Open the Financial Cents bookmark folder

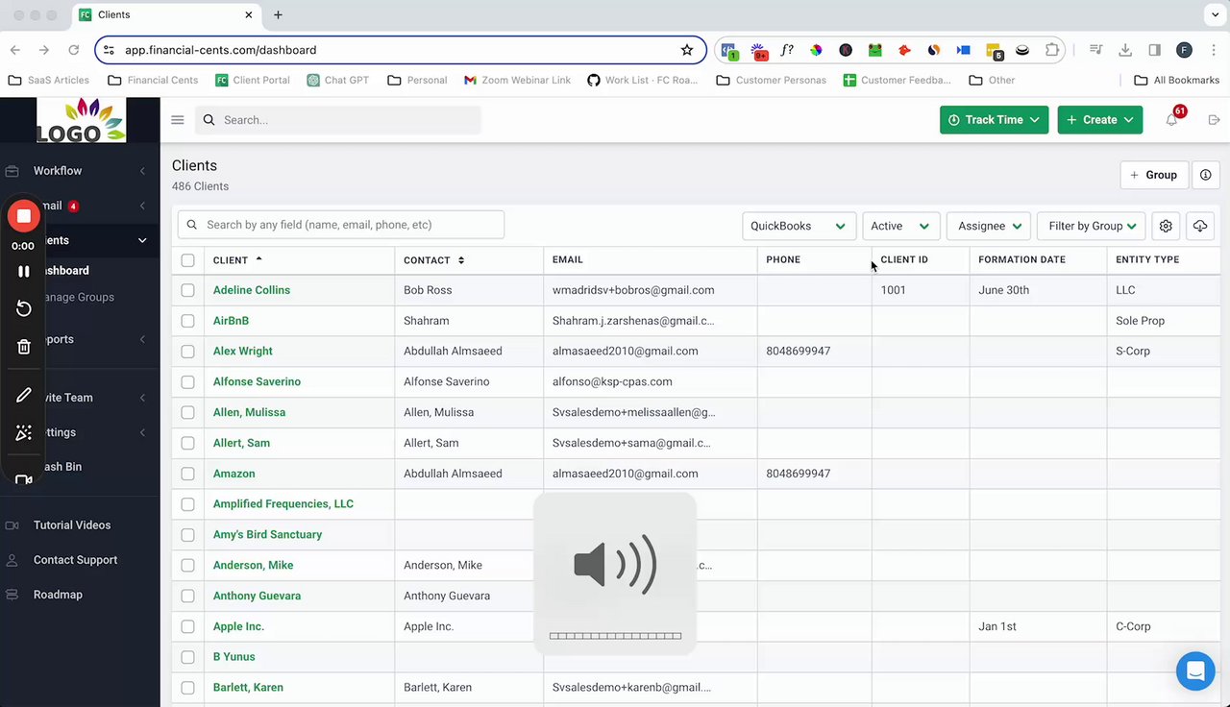pos(154,81)
